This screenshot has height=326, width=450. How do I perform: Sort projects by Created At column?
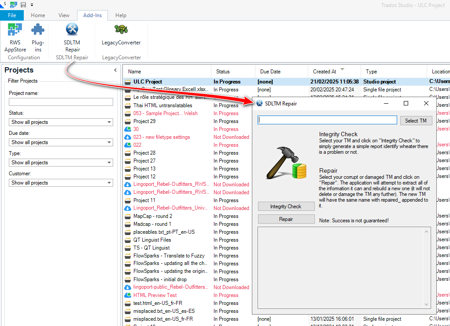pyautogui.click(x=325, y=72)
